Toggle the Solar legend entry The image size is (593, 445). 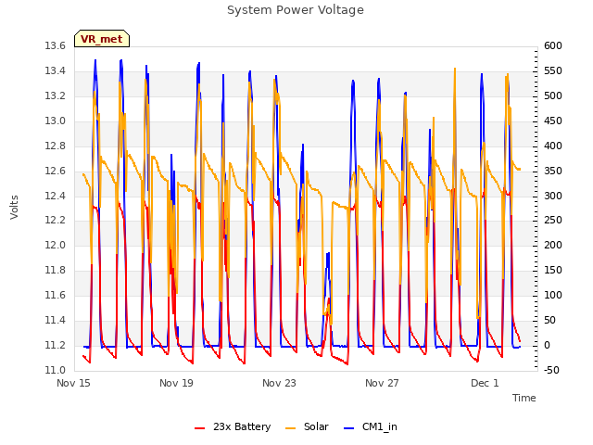tap(307, 426)
